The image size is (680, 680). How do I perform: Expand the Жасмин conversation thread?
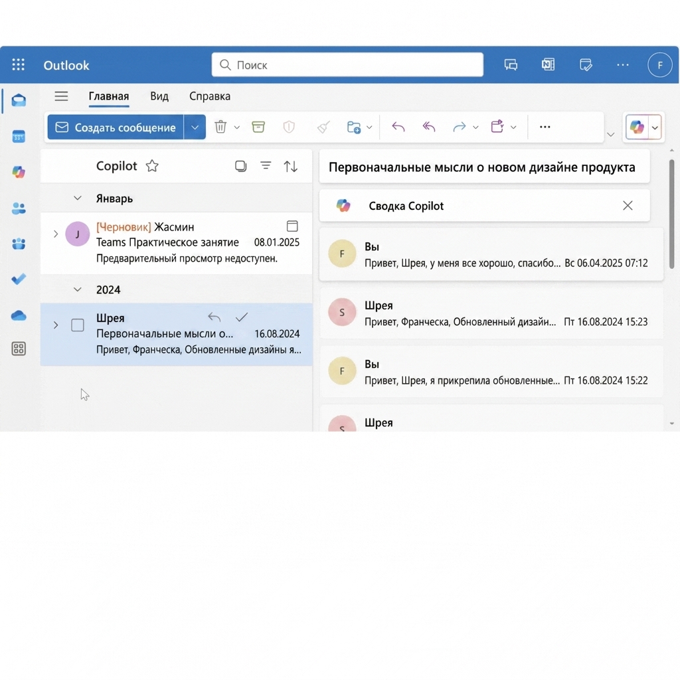tap(56, 234)
